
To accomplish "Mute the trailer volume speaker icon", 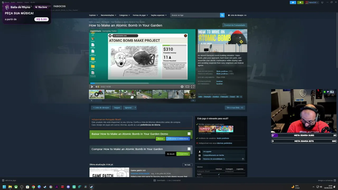I will click(x=97, y=87).
